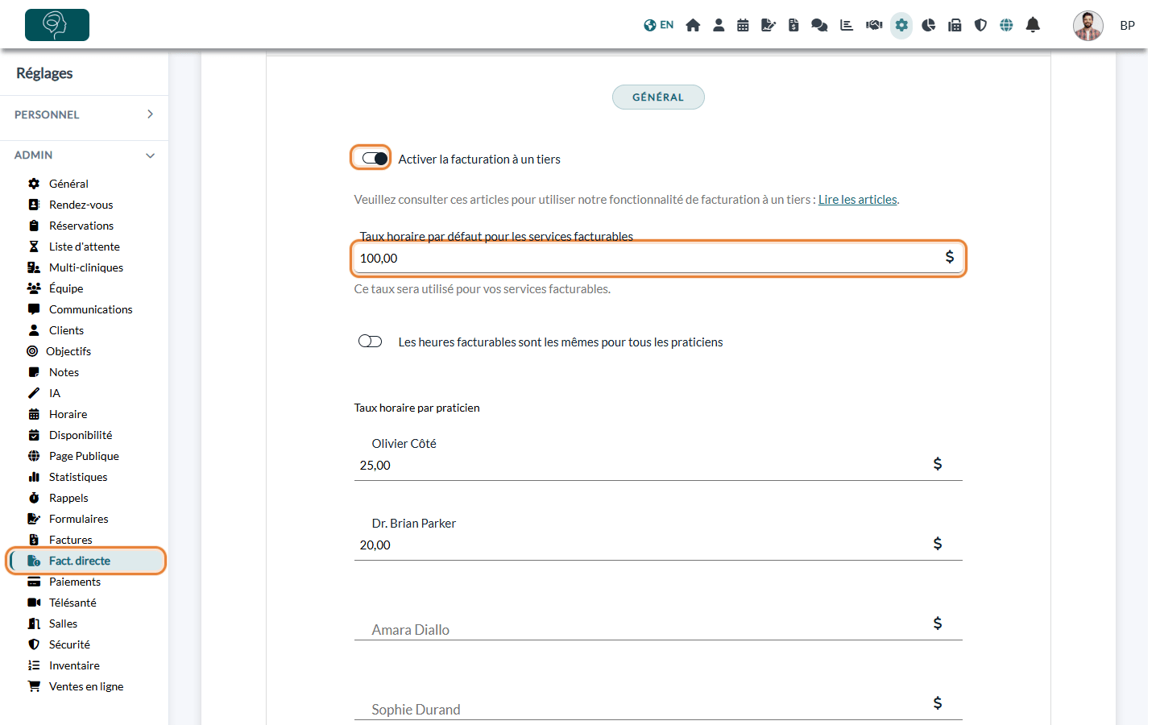Open the forms pen-and-paper icon in top bar
Screen dimensions: 1160x725
(768, 25)
